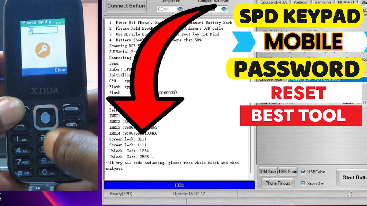Open the Comport Baudrate dropdown arrow
Image resolution: width=367 pixels, height=206 pixels.
coord(224,9)
